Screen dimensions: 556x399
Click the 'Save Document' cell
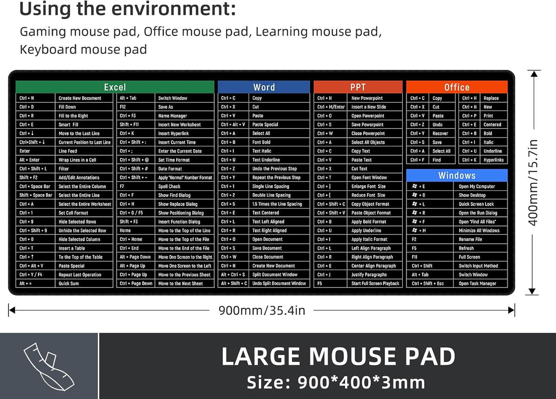(x=280, y=248)
